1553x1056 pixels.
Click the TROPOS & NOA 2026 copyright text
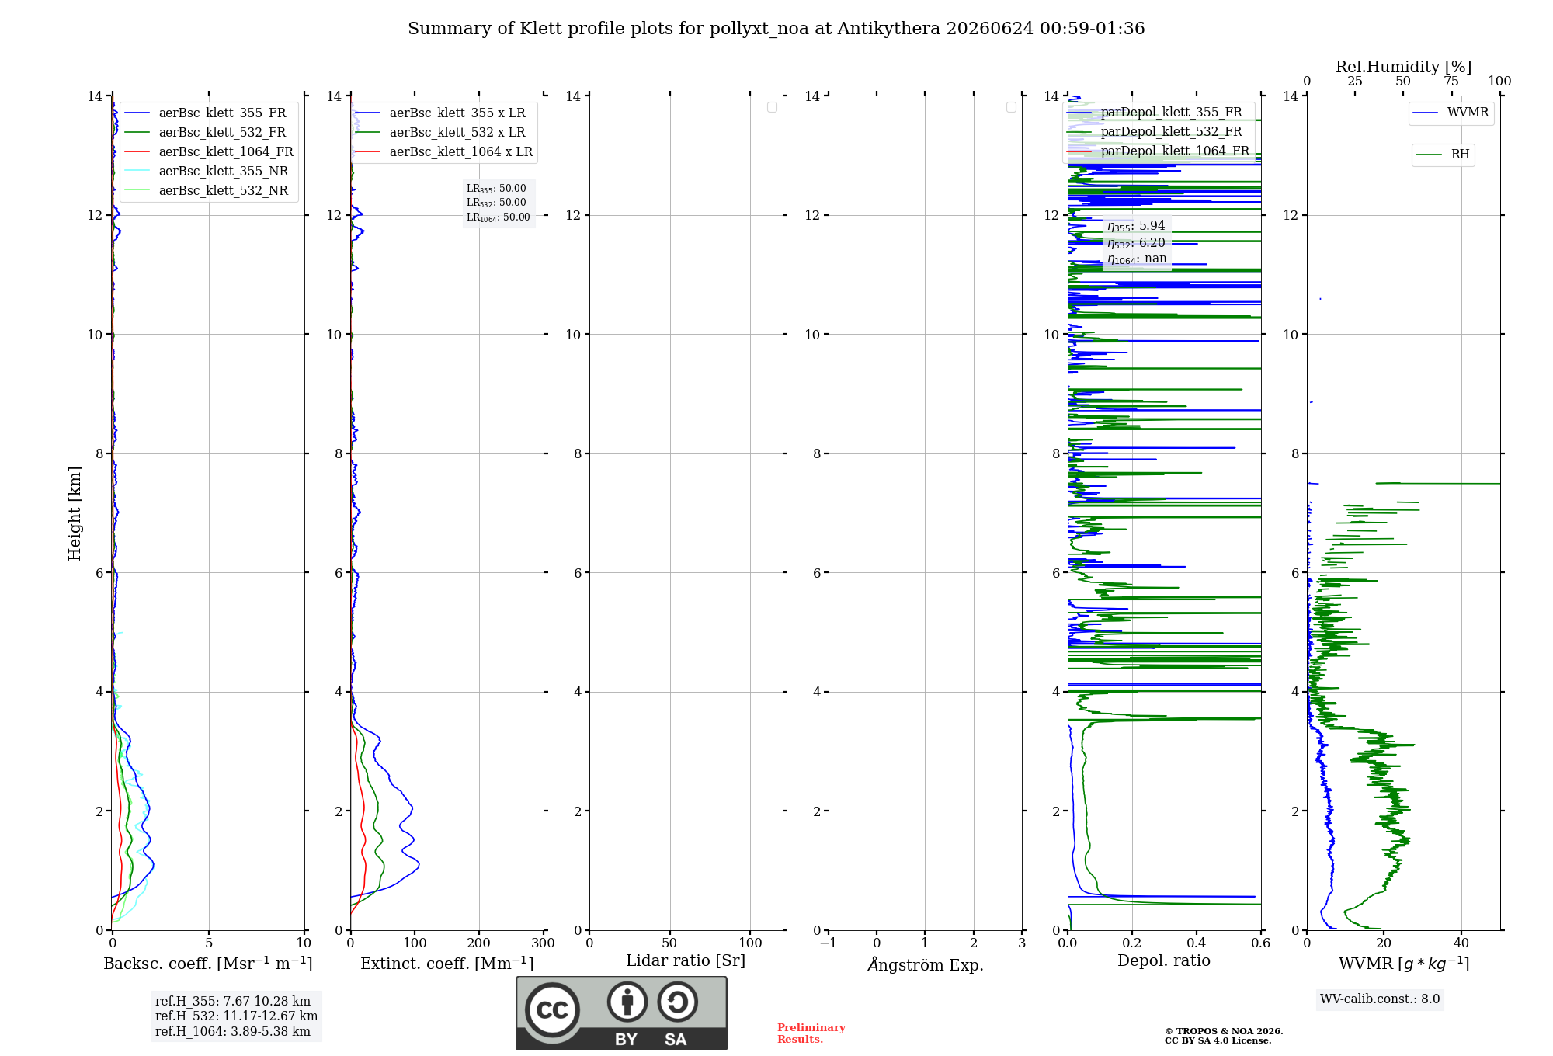coord(1224,1031)
